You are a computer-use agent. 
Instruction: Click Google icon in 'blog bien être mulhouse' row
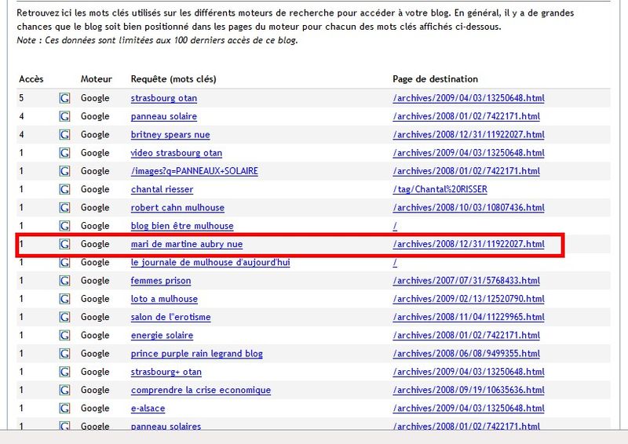click(x=64, y=226)
